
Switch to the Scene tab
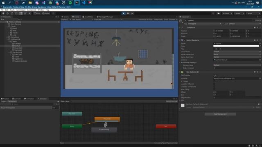click(65, 17)
